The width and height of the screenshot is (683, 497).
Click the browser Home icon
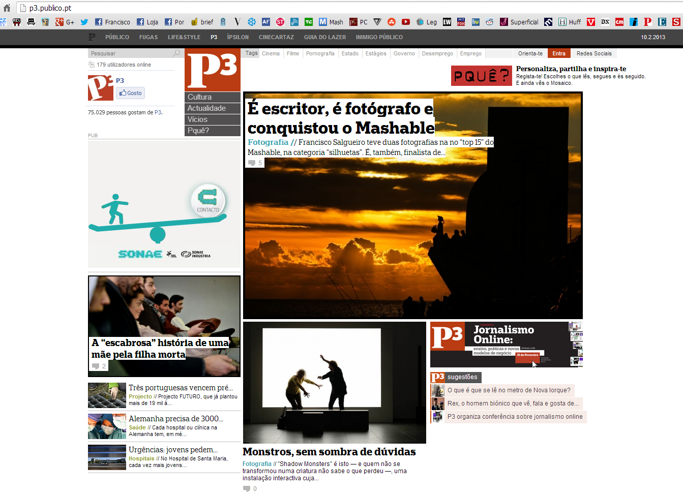(x=7, y=8)
